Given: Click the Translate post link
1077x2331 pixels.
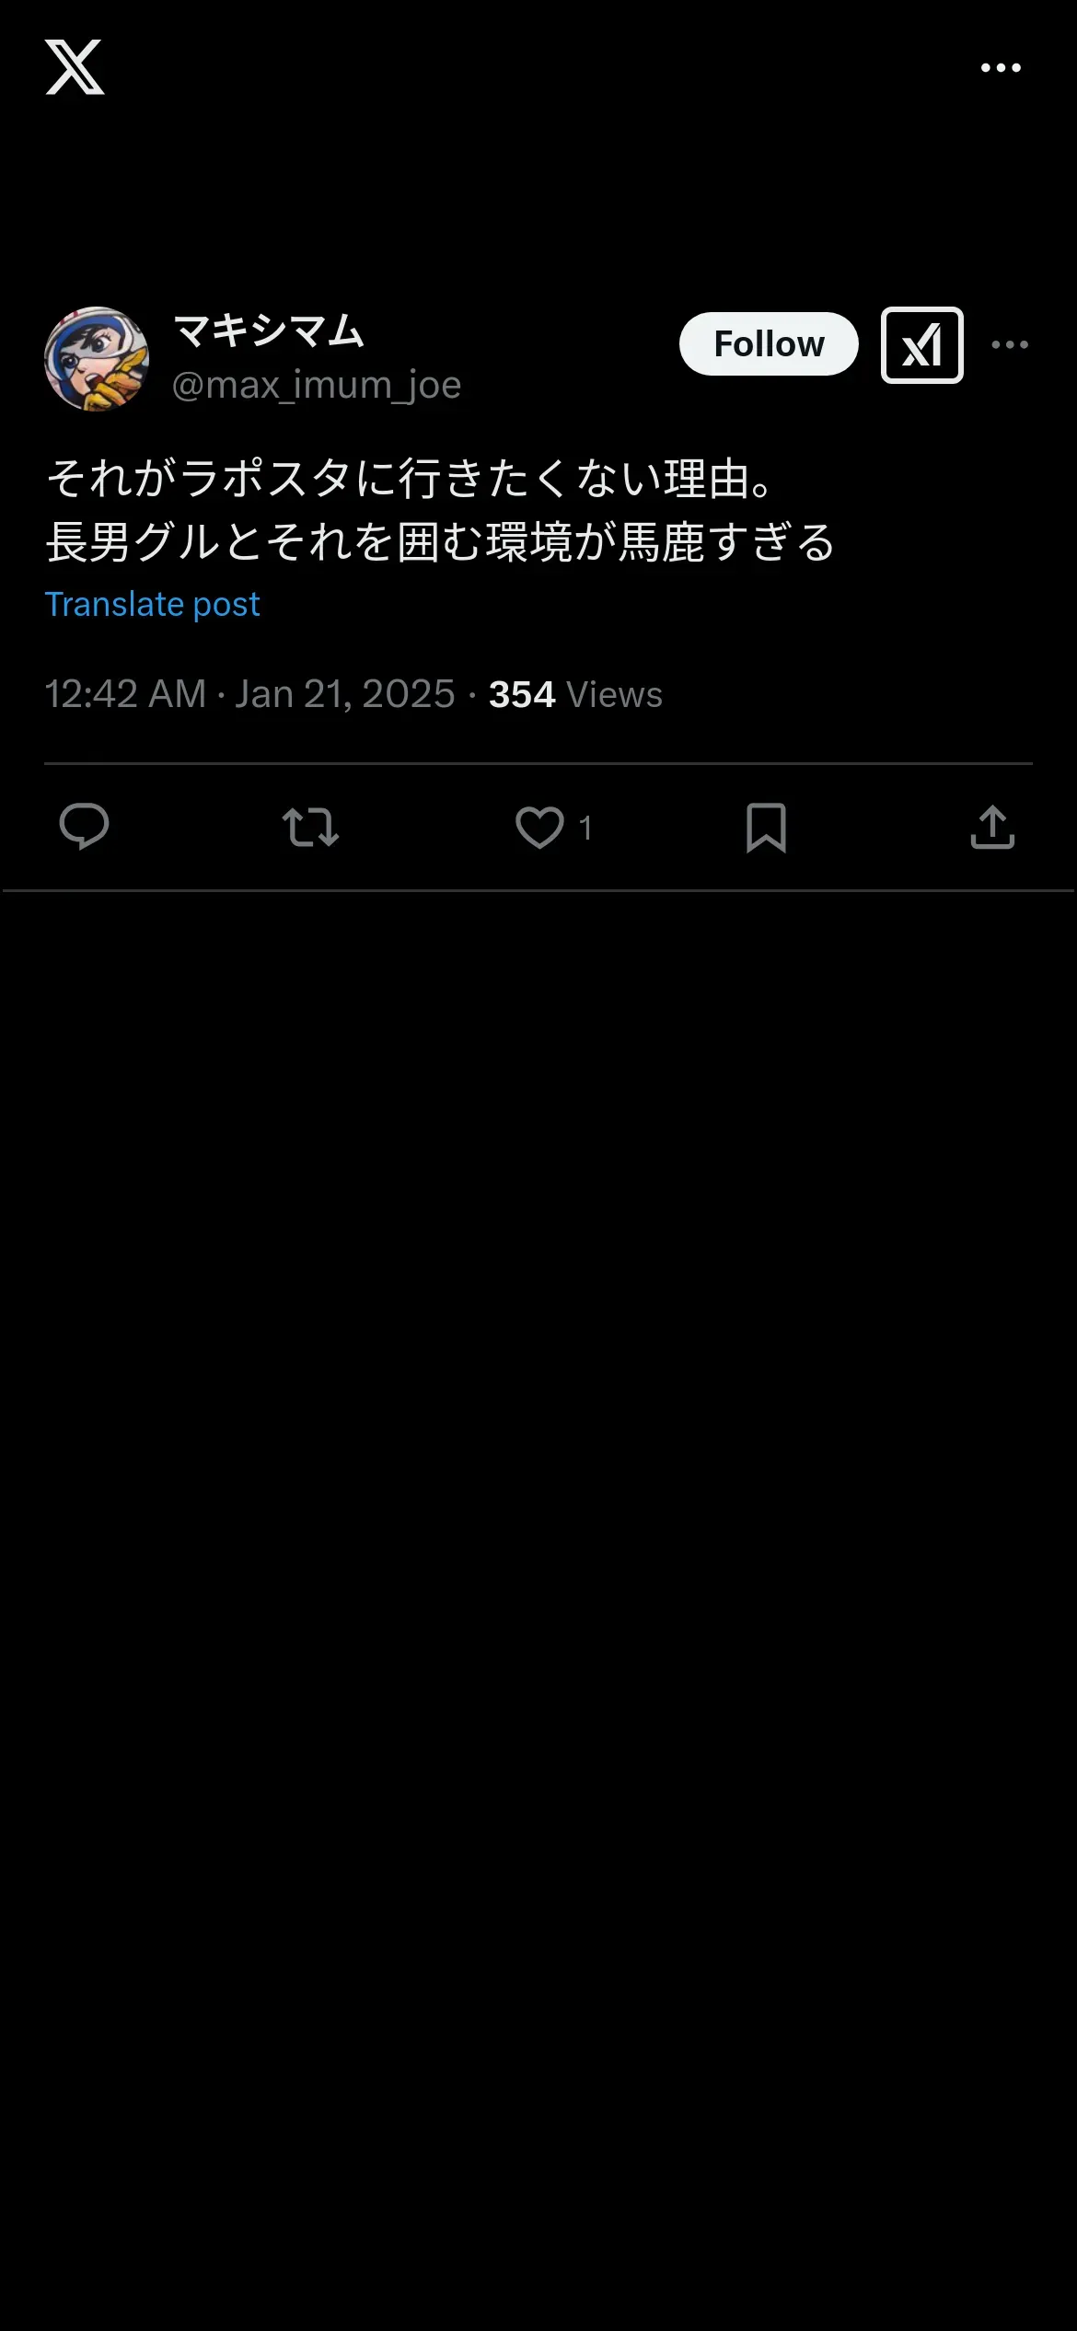Looking at the screenshot, I should [153, 605].
